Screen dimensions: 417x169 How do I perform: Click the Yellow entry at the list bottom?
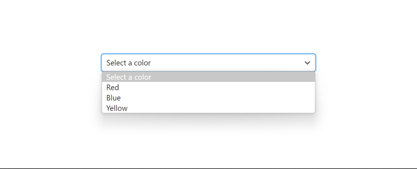[x=208, y=108]
